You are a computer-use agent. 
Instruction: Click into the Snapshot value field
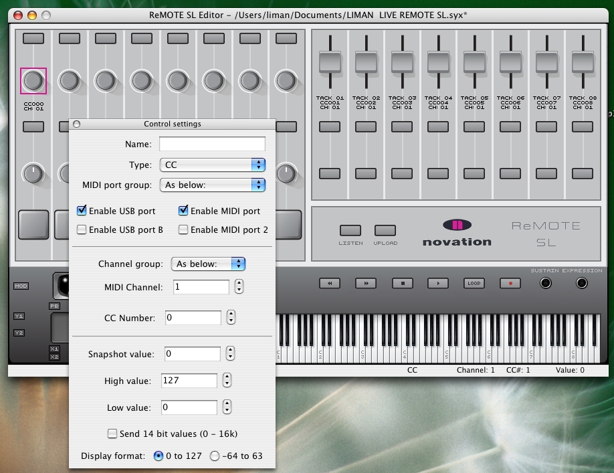click(x=192, y=354)
